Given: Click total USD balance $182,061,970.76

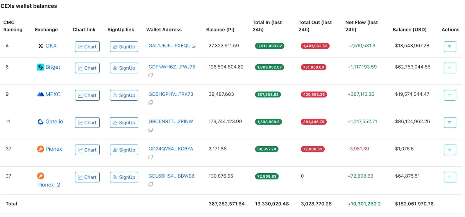Looking at the screenshot, I should pos(414,204).
